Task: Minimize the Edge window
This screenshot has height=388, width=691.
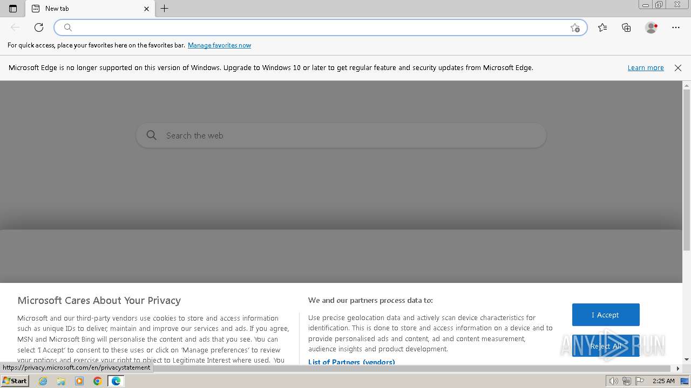Action: point(646,5)
